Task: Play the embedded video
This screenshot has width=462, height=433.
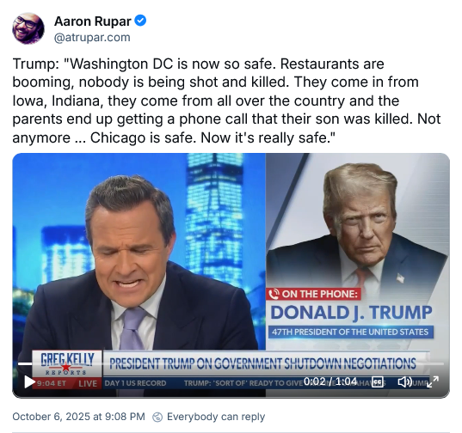Action: coord(29,381)
